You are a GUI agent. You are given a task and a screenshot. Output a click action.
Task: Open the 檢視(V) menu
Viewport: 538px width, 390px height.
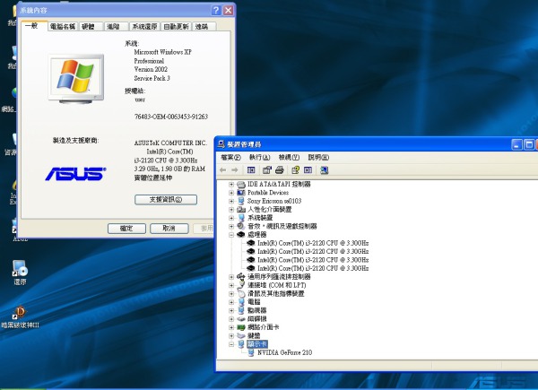pos(289,158)
